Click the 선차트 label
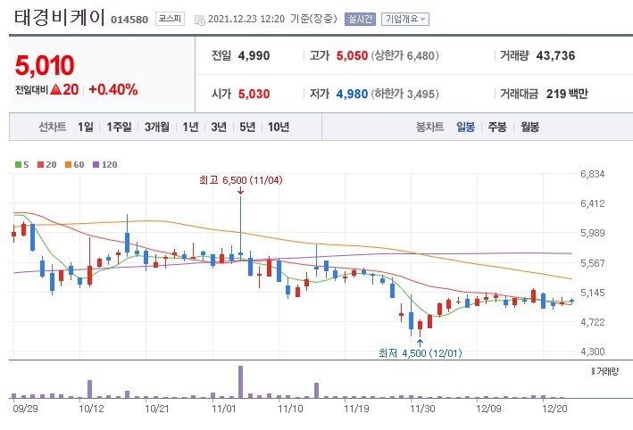The width and height of the screenshot is (633, 430). coord(53,127)
